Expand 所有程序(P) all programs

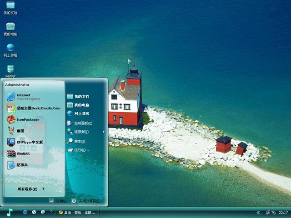[x=31, y=189]
